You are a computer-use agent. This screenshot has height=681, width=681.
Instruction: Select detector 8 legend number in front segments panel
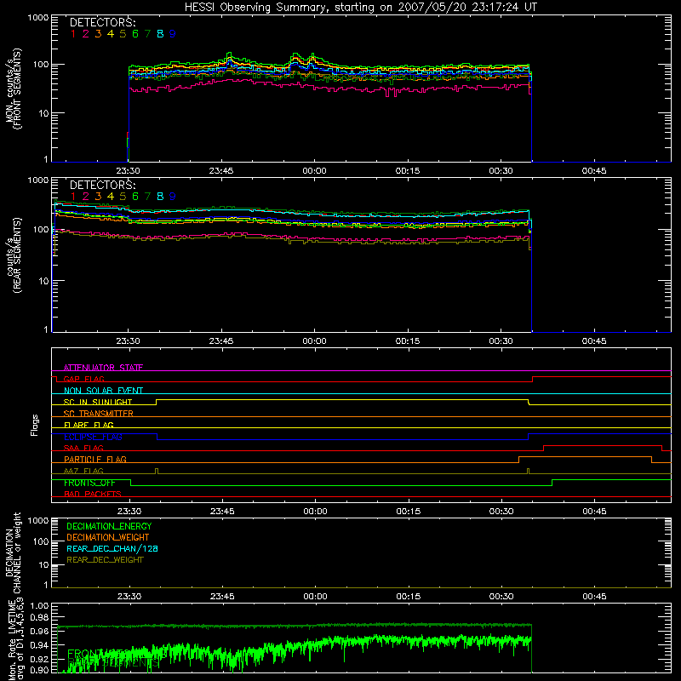(x=160, y=34)
